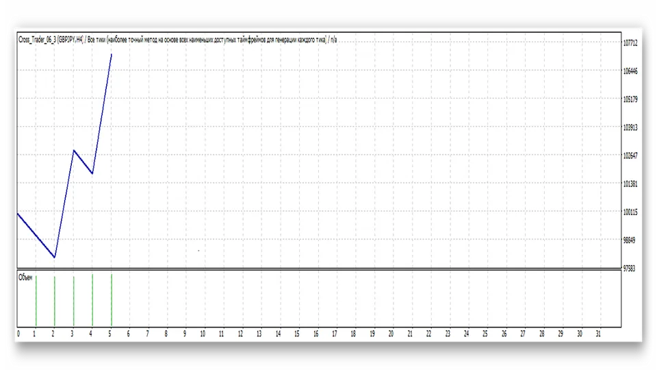
Task: Select the green volume bar above trade 5
Action: (x=112, y=300)
